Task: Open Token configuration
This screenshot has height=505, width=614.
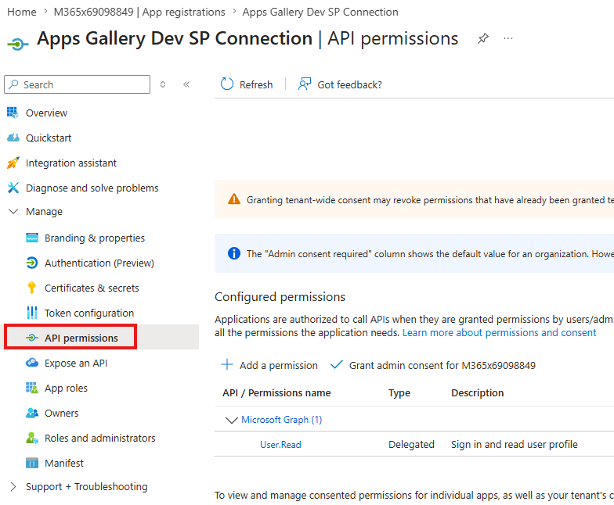Action: [89, 313]
